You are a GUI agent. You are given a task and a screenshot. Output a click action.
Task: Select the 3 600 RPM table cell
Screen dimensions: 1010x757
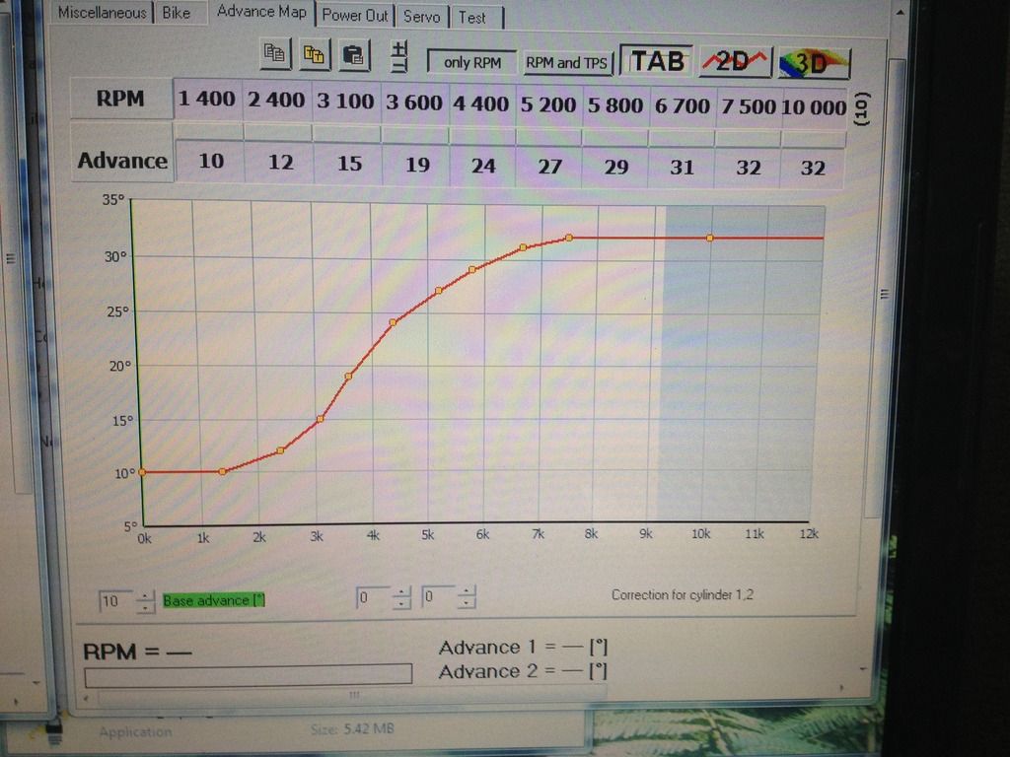point(415,103)
